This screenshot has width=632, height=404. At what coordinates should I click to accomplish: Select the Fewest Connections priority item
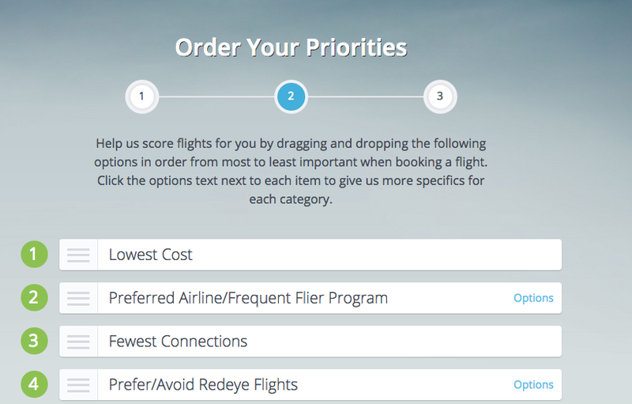[310, 342]
